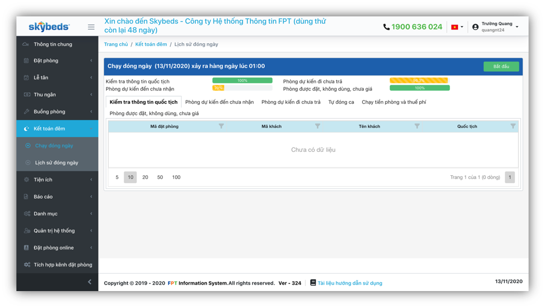Click the hamburger menu icon

click(x=91, y=27)
